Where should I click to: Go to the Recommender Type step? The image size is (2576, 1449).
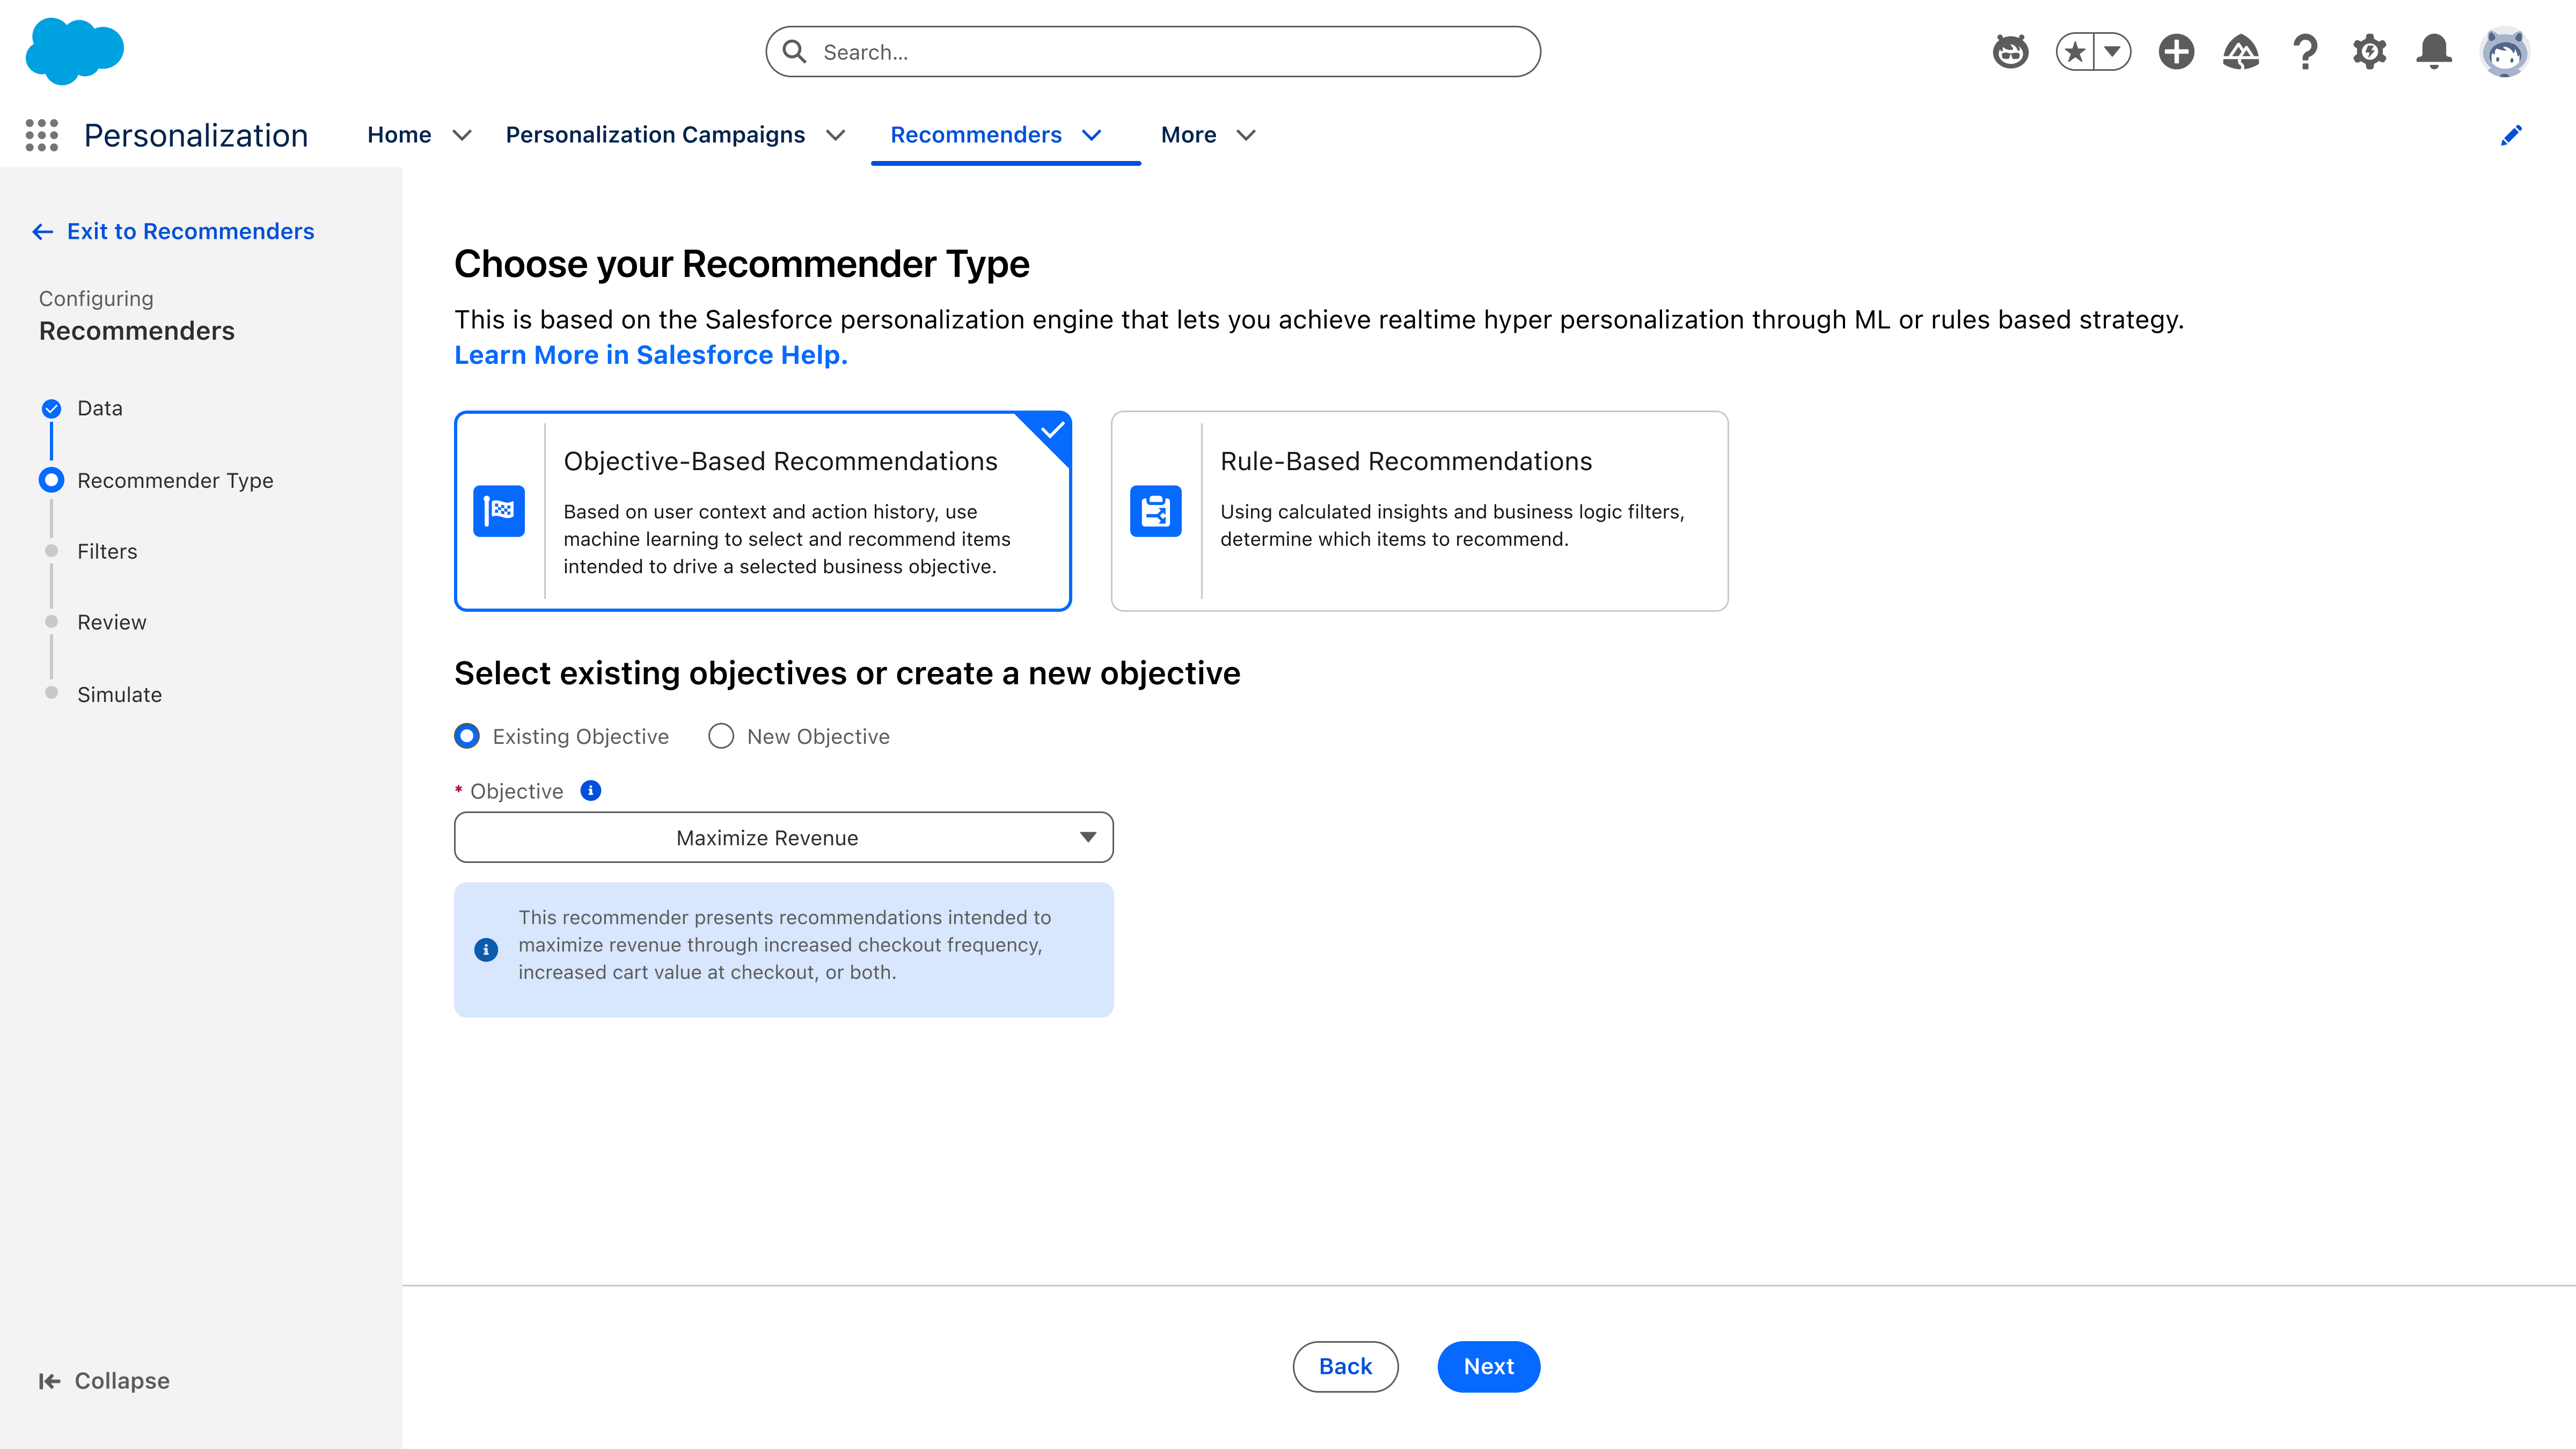175,480
